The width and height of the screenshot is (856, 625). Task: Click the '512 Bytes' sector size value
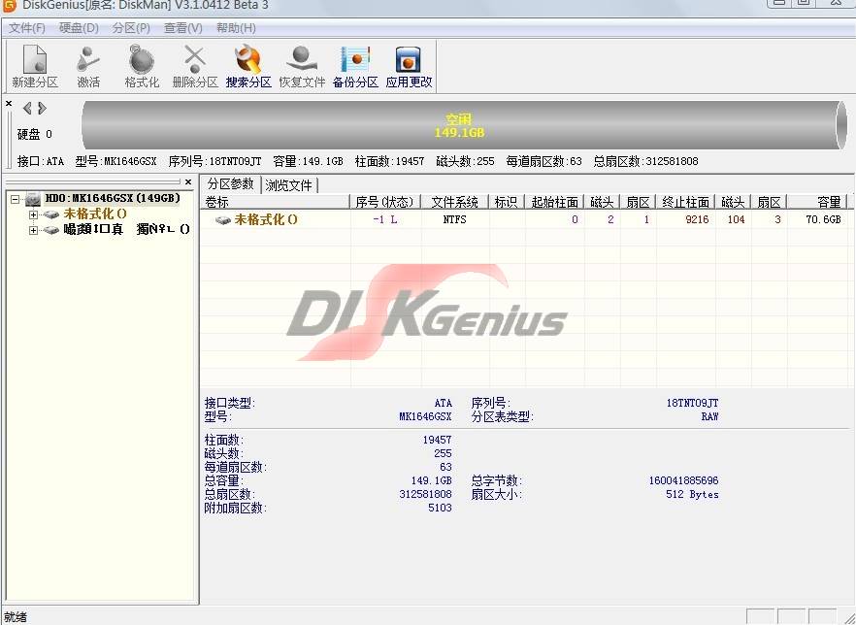pos(692,494)
